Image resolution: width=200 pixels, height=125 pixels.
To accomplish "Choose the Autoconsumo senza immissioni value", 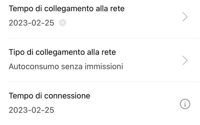I will 66,66.
